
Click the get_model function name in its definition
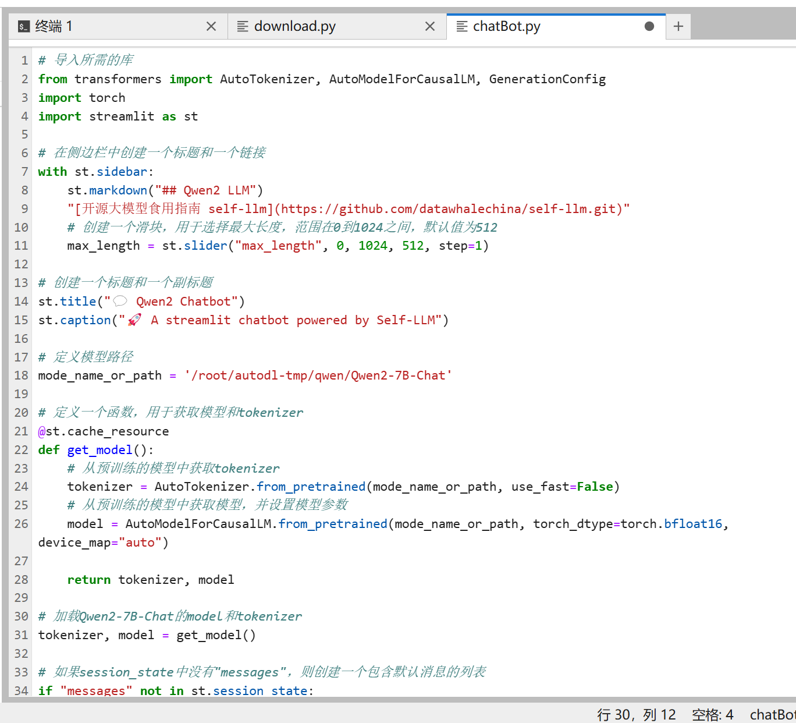pos(99,450)
